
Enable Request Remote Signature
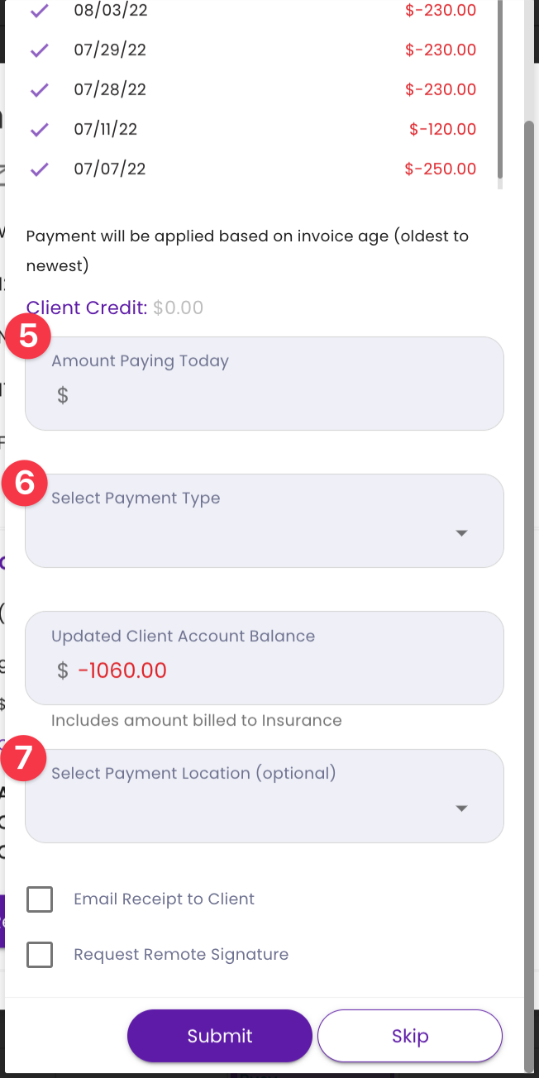pyautogui.click(x=39, y=954)
